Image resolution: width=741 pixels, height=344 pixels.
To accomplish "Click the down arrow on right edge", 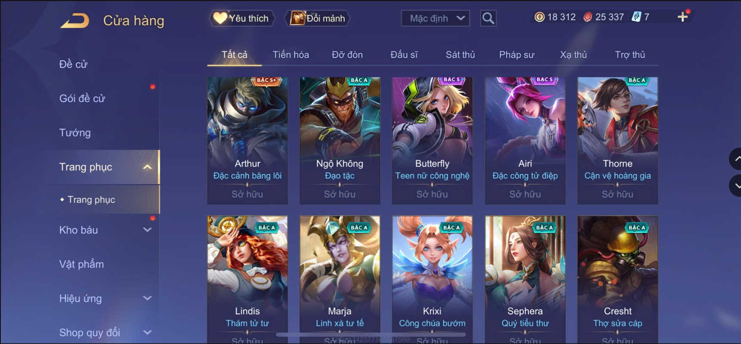I will 735,186.
